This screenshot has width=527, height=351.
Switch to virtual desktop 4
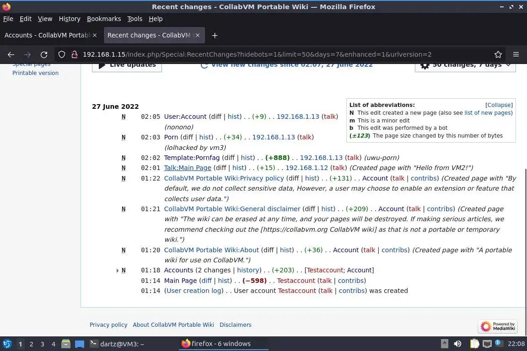point(54,344)
